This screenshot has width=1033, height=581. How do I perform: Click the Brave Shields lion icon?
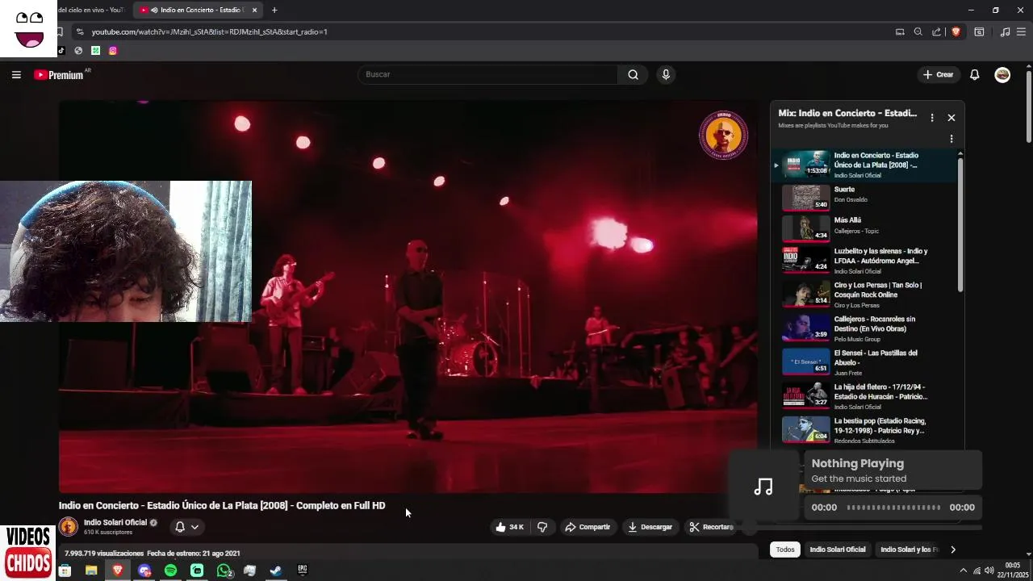point(956,31)
